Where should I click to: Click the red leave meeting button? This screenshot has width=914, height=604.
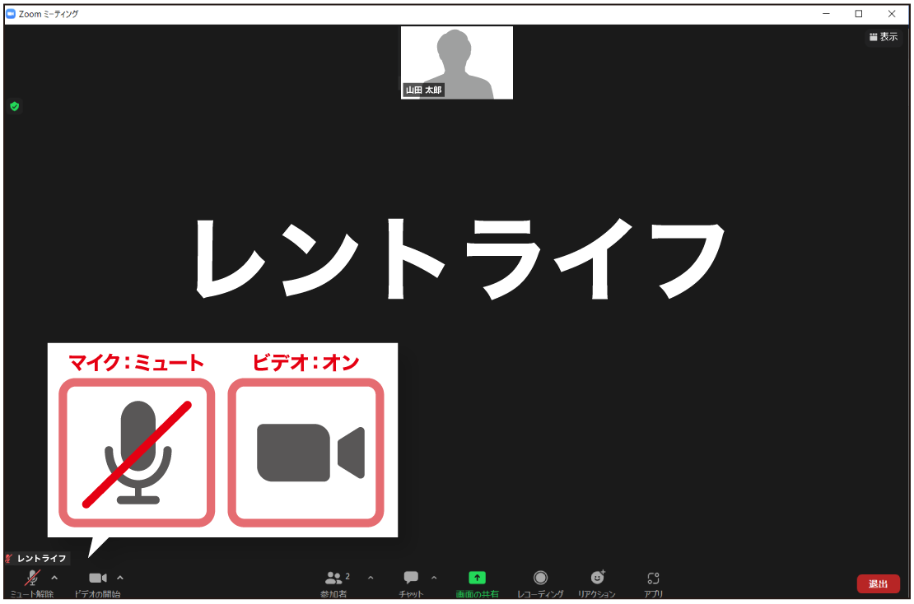878,583
